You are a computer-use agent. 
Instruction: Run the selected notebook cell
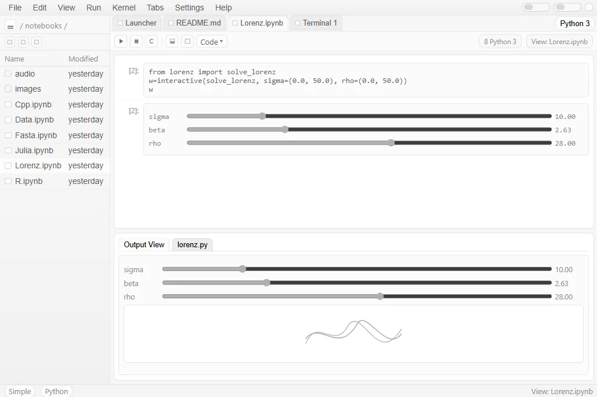tap(121, 41)
